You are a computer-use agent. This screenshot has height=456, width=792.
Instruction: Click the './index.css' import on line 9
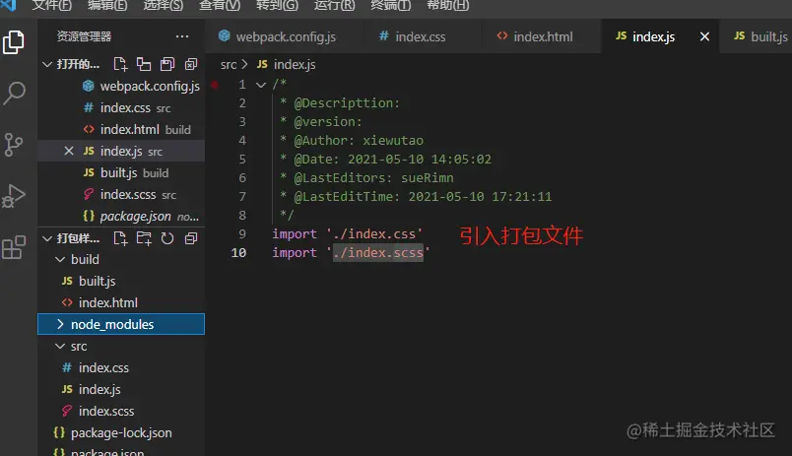coord(373,233)
